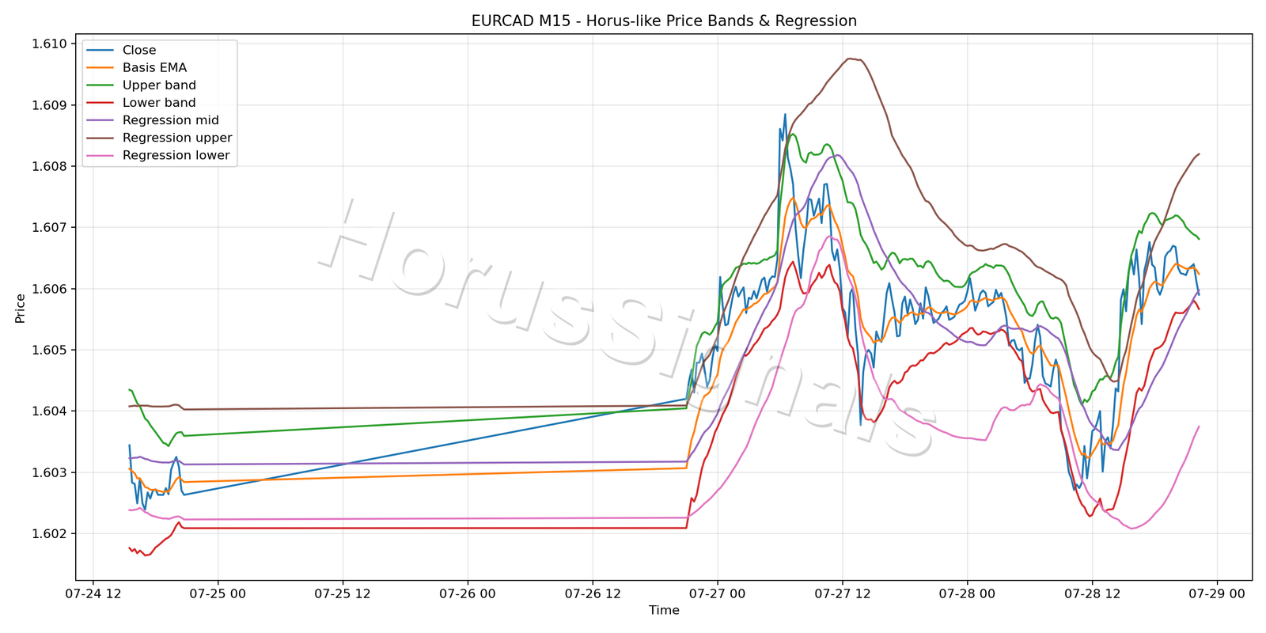This screenshot has width=1266, height=633.
Task: Click the 1.605 y-axis tick label
Action: click(49, 350)
